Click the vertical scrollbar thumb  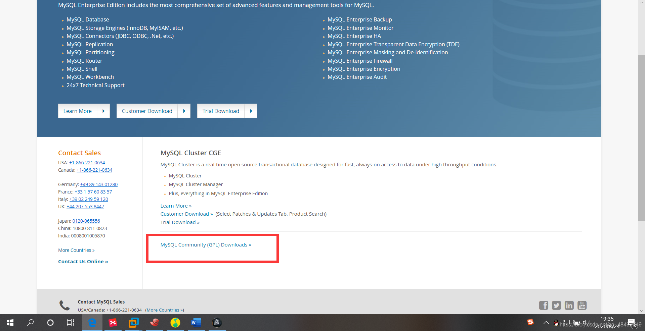pos(642,138)
